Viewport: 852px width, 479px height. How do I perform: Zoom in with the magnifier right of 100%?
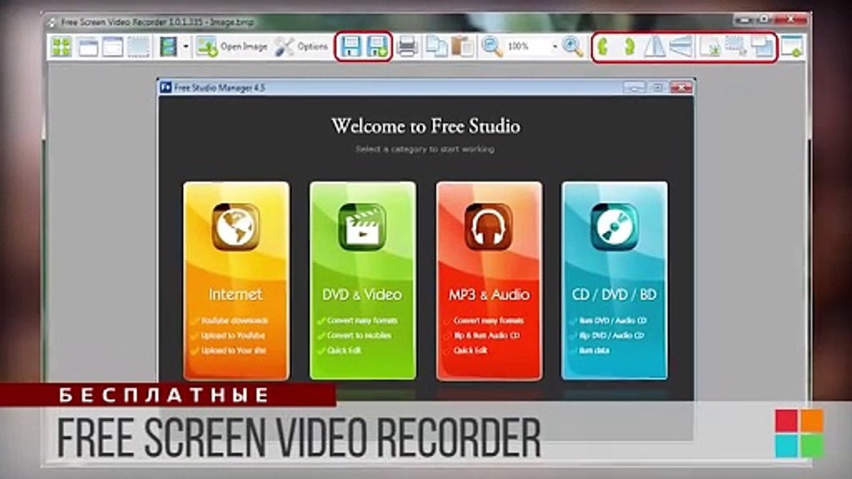(x=572, y=47)
